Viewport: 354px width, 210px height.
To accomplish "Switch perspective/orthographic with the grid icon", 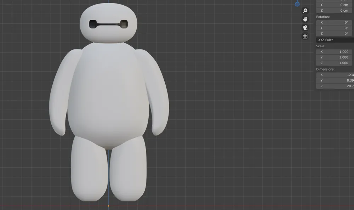I will tap(305, 36).
